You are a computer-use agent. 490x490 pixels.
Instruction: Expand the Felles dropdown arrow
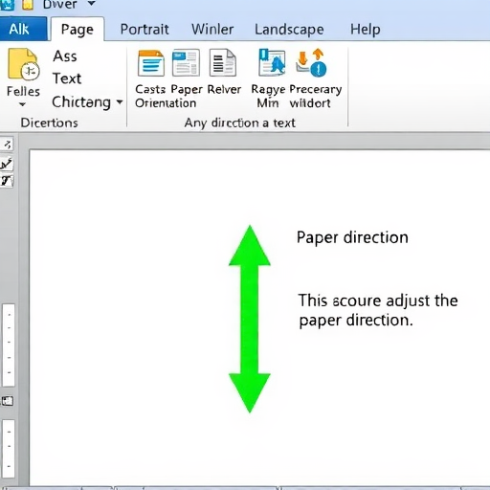(22, 104)
